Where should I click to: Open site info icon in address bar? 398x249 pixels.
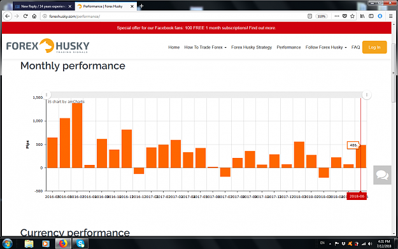(x=45, y=17)
